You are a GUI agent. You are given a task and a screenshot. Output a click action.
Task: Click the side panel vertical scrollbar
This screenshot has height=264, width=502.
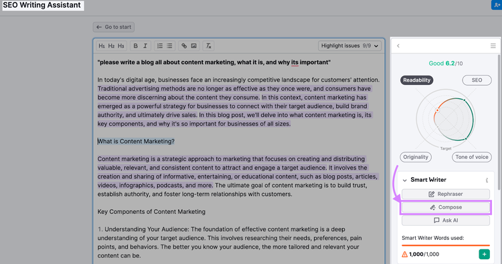click(499, 122)
